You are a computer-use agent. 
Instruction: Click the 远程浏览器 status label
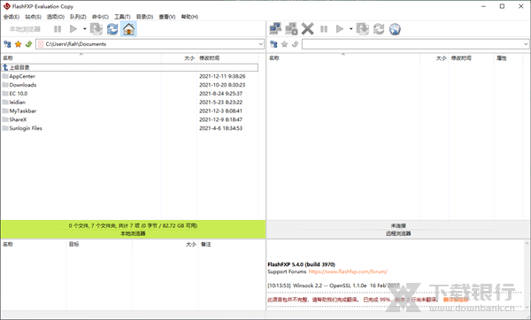click(x=398, y=233)
